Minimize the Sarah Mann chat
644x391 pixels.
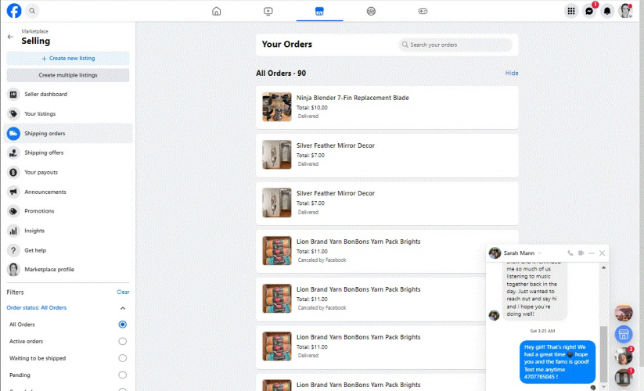click(592, 253)
